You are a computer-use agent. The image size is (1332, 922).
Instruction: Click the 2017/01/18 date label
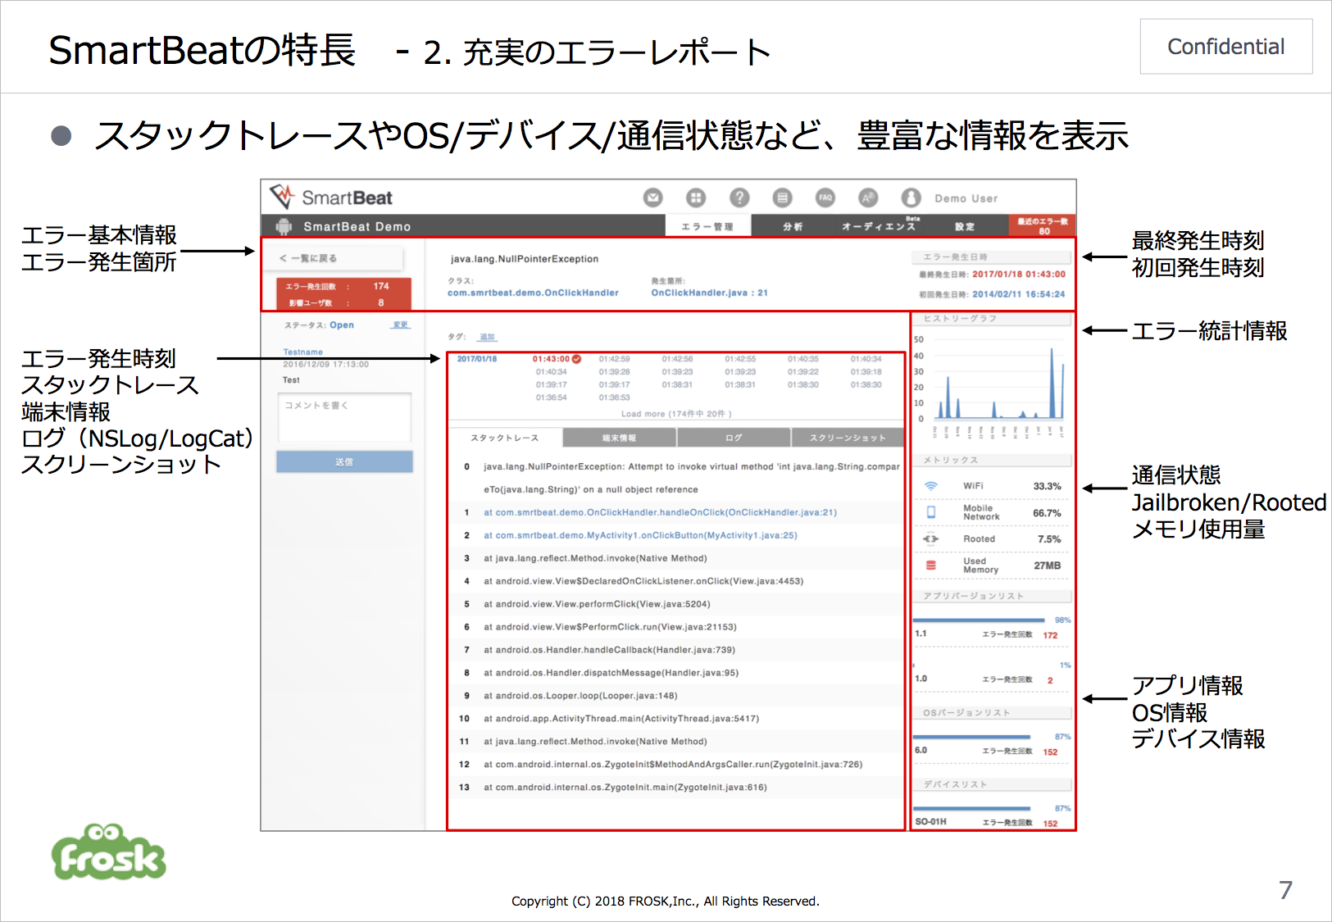click(477, 359)
